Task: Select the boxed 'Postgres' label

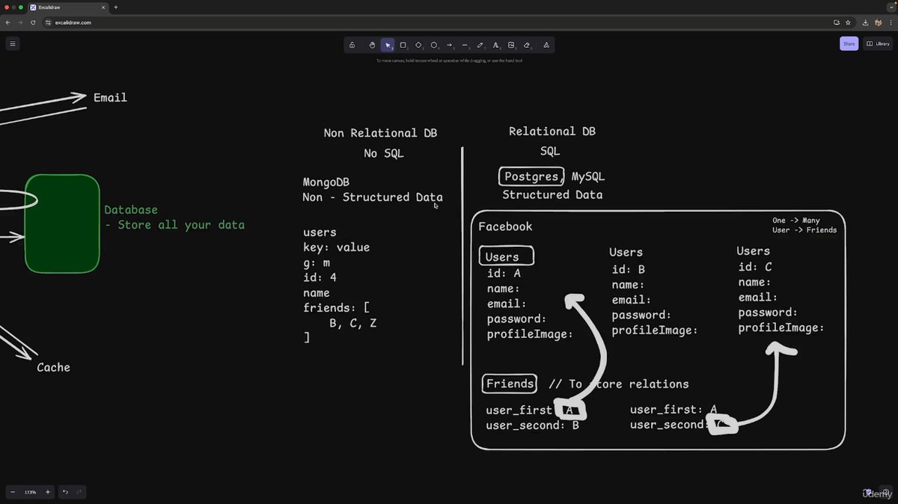Action: [531, 176]
